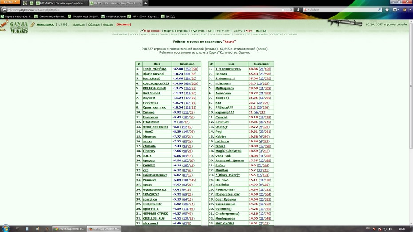Open player 'Bad SnipeR' link
The image size is (413, 232).
point(151,93)
